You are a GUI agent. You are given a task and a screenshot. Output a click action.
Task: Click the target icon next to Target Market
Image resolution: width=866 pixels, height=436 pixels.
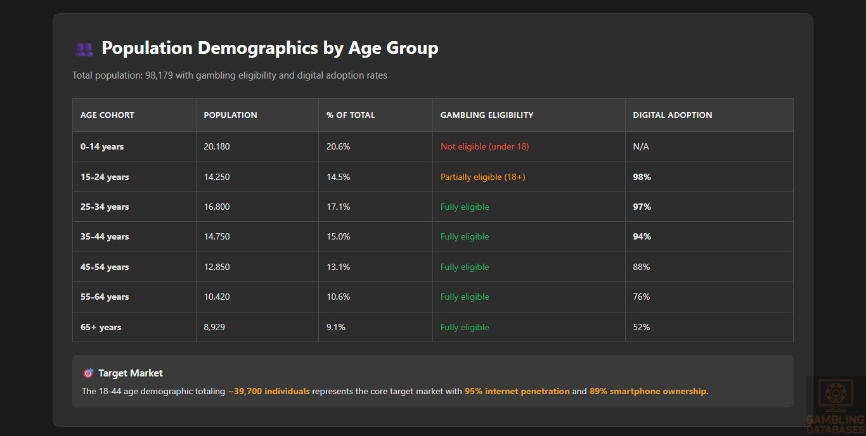pyautogui.click(x=88, y=373)
